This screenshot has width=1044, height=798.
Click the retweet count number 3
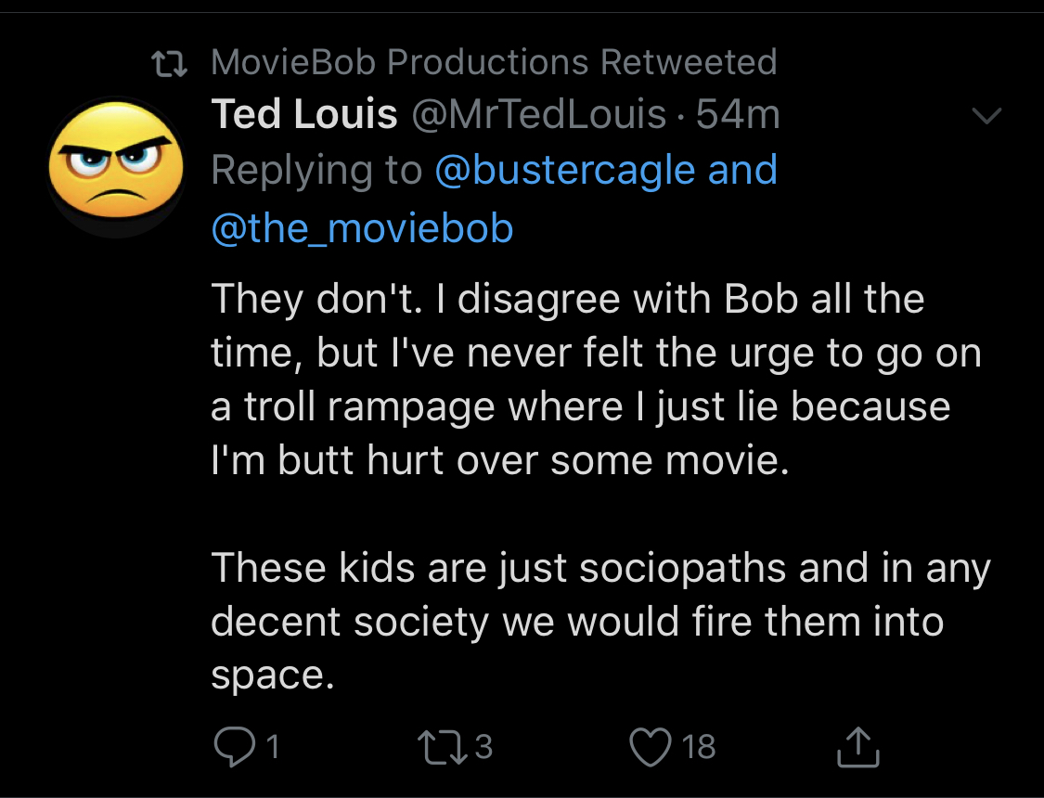click(484, 747)
